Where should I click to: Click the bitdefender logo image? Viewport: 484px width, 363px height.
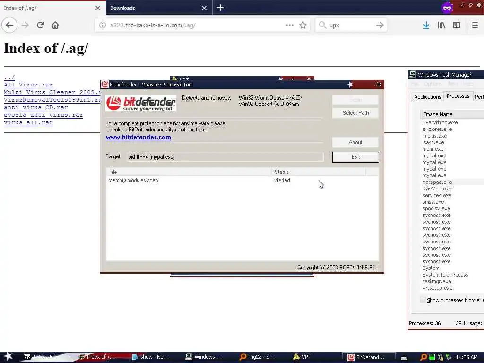click(141, 103)
